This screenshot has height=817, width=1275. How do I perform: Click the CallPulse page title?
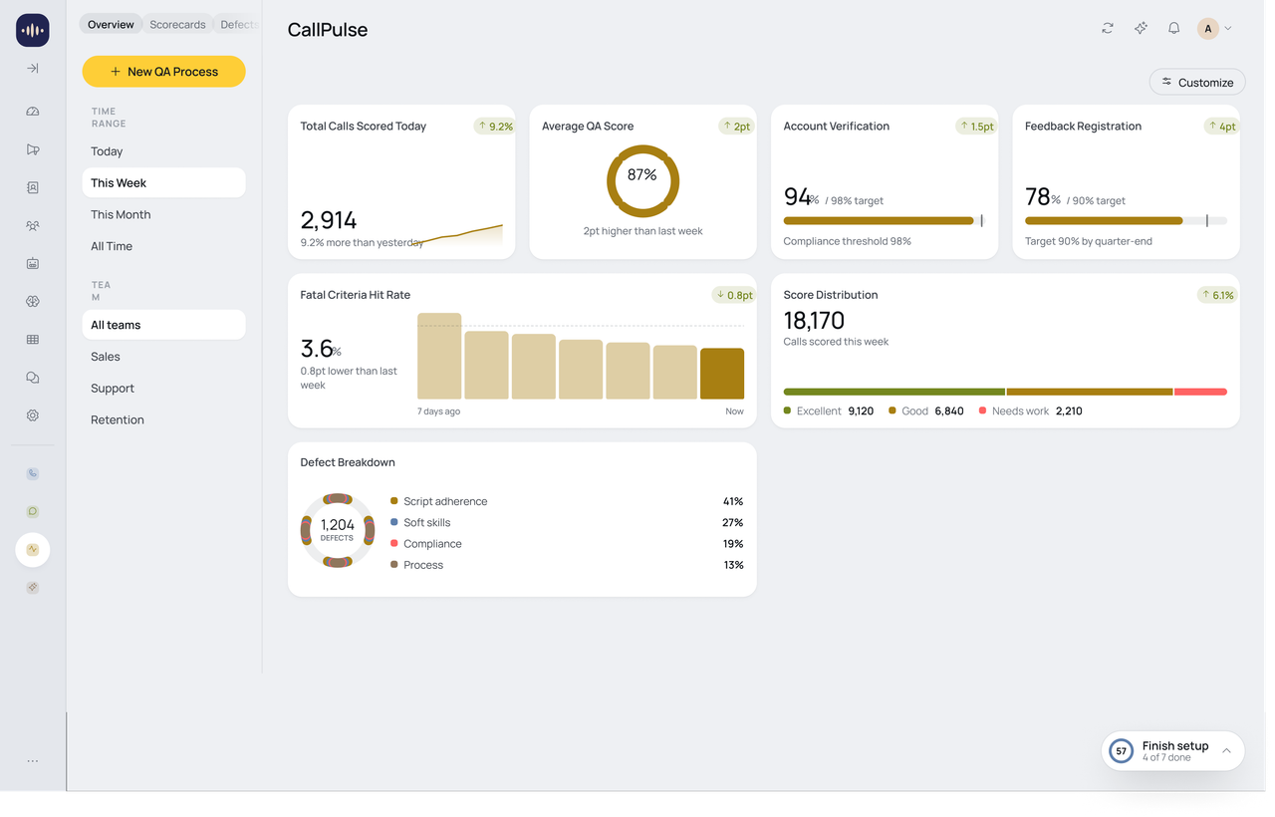pos(328,30)
